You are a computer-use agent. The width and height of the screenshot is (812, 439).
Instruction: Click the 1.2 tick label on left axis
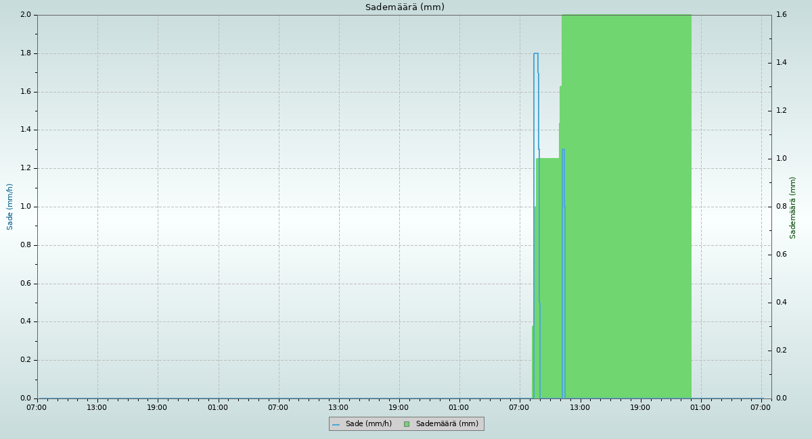(26, 168)
